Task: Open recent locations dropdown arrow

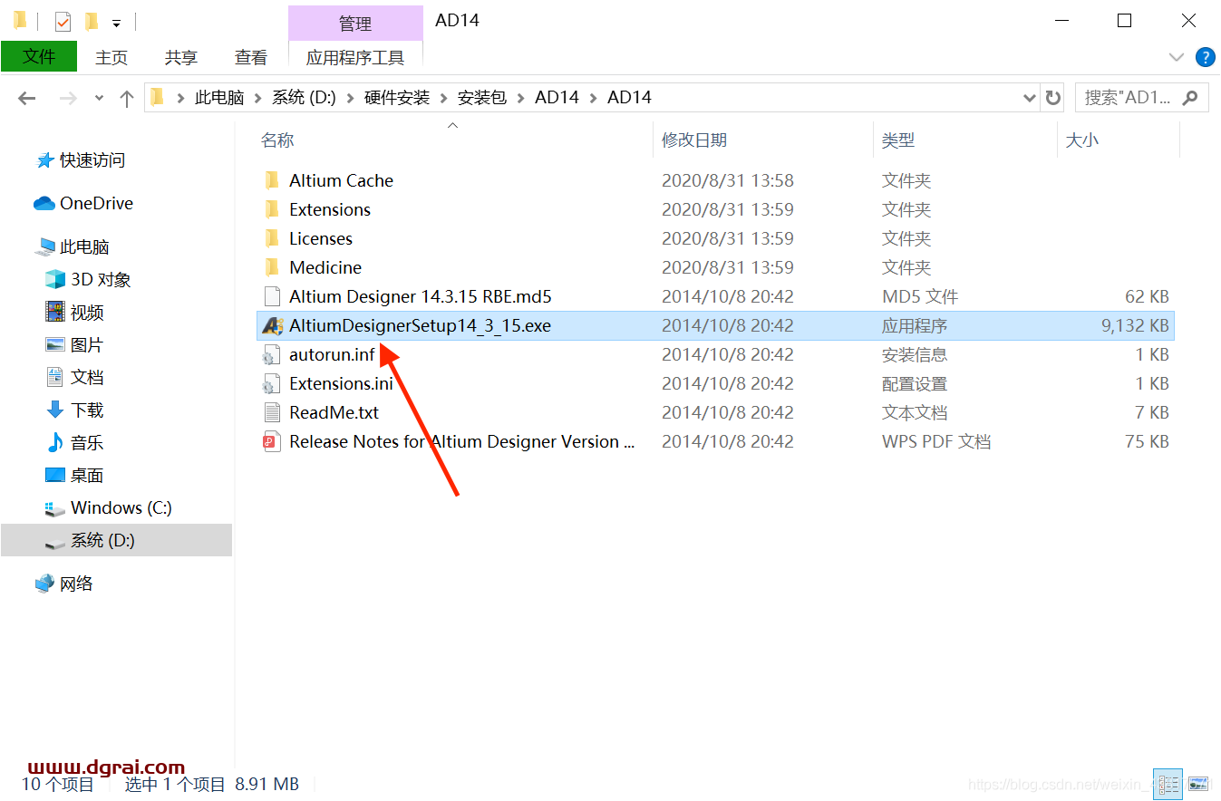Action: [x=99, y=98]
